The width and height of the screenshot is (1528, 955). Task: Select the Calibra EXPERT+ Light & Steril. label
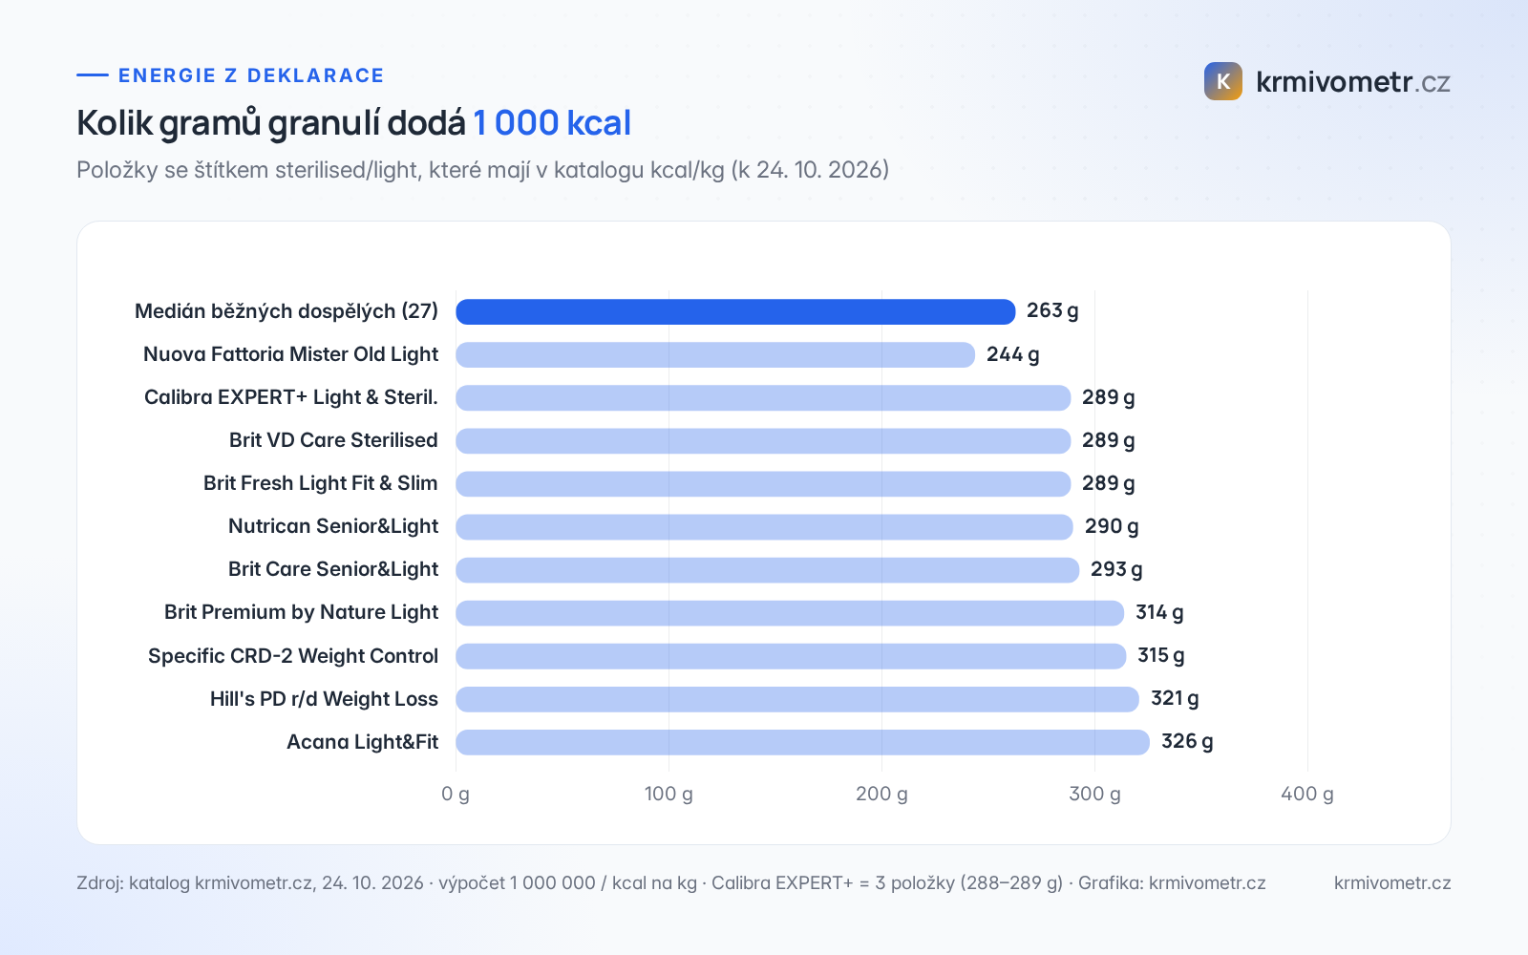(x=291, y=397)
